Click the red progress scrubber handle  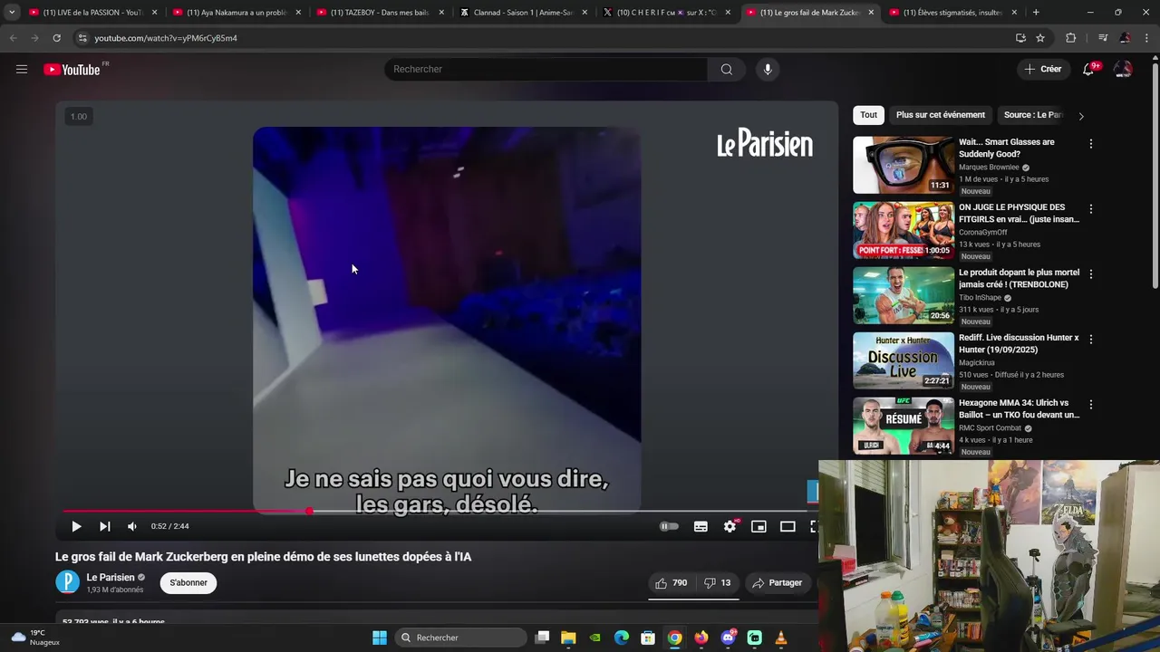309,512
